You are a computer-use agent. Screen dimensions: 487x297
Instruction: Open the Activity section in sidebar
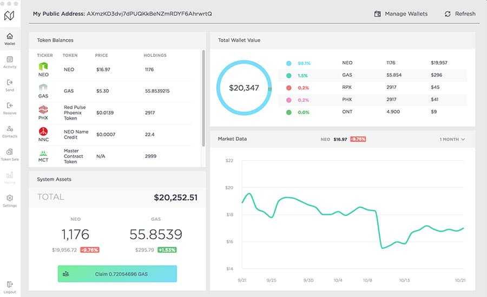coord(10,62)
